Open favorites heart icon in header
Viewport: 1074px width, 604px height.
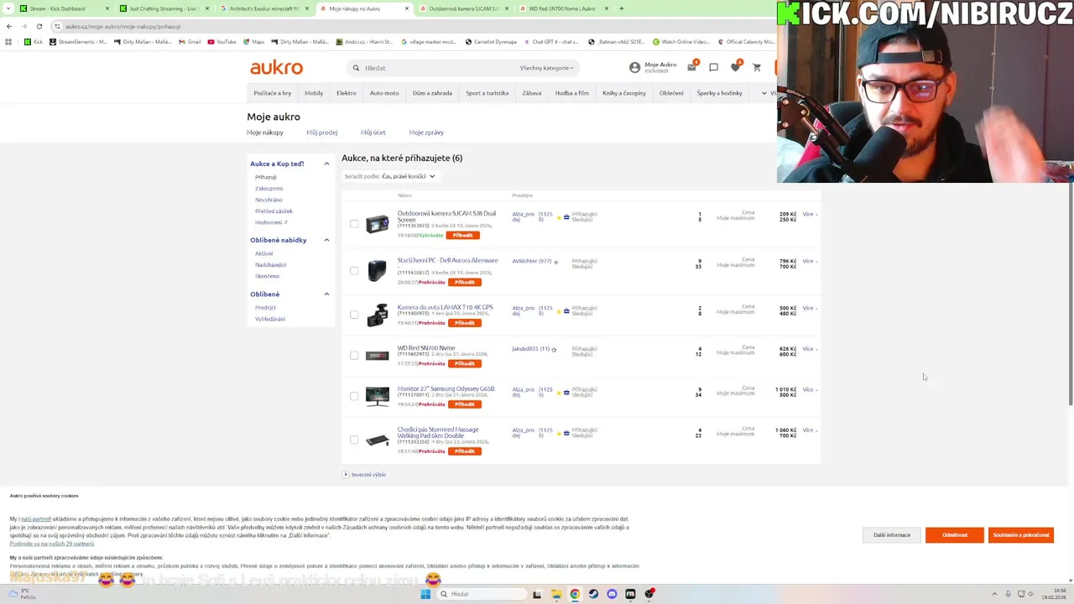735,67
